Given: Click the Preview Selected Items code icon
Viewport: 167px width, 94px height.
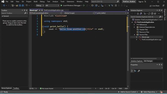Looking at the screenshot, I should (x=159, y=14).
